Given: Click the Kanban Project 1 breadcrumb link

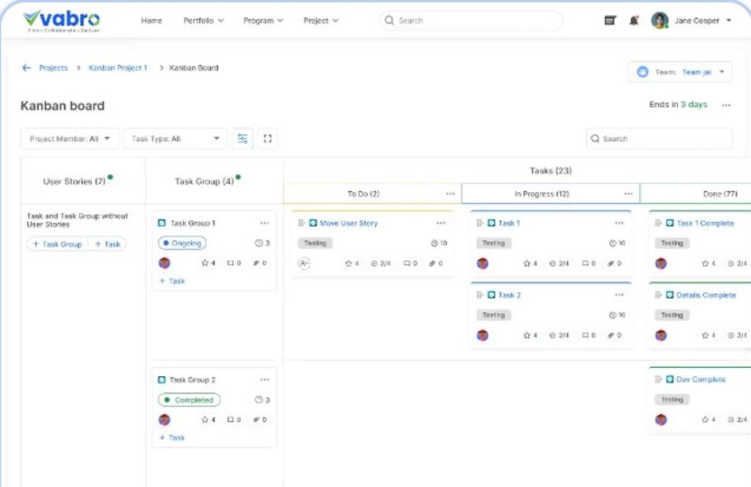Looking at the screenshot, I should (x=117, y=68).
